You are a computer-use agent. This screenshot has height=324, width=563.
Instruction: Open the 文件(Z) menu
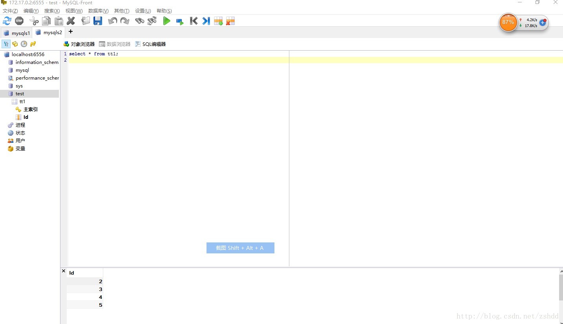click(10, 11)
